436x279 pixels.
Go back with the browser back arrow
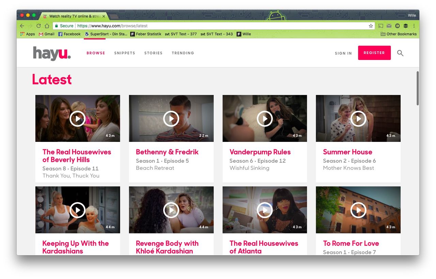tap(22, 26)
